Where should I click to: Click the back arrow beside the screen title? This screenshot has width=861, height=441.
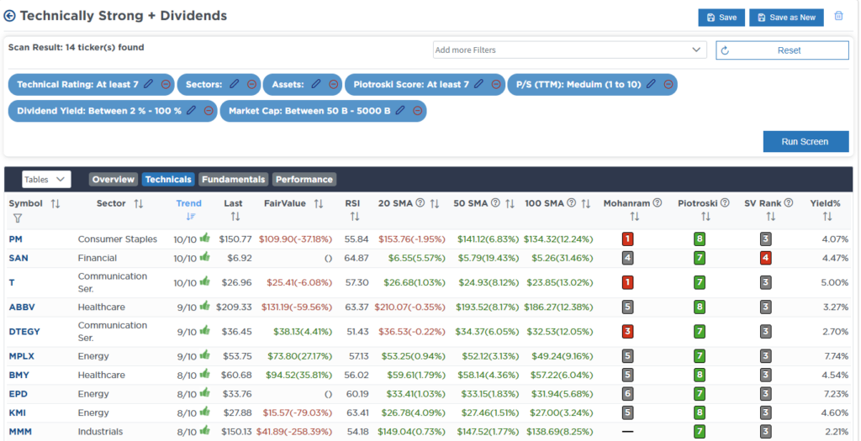[10, 16]
